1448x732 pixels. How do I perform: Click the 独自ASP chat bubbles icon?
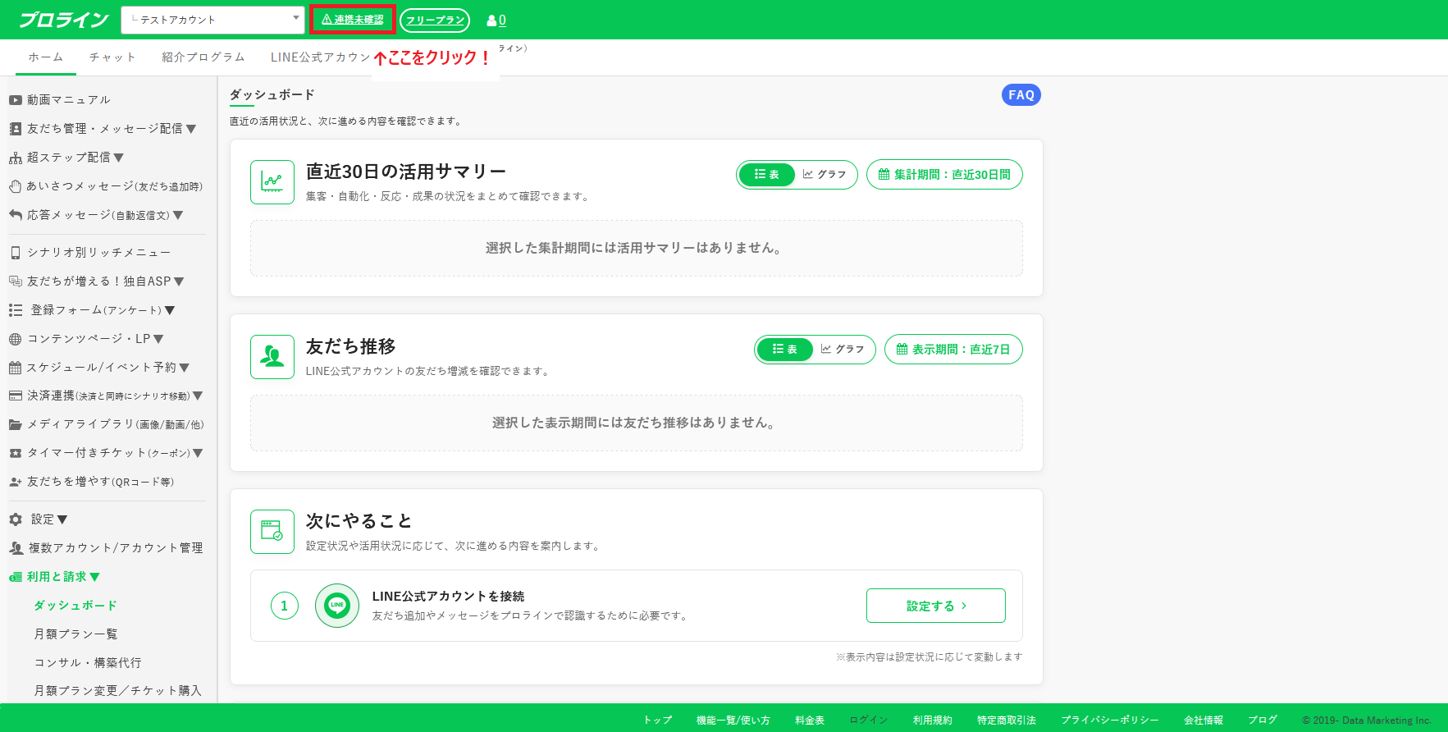15,281
